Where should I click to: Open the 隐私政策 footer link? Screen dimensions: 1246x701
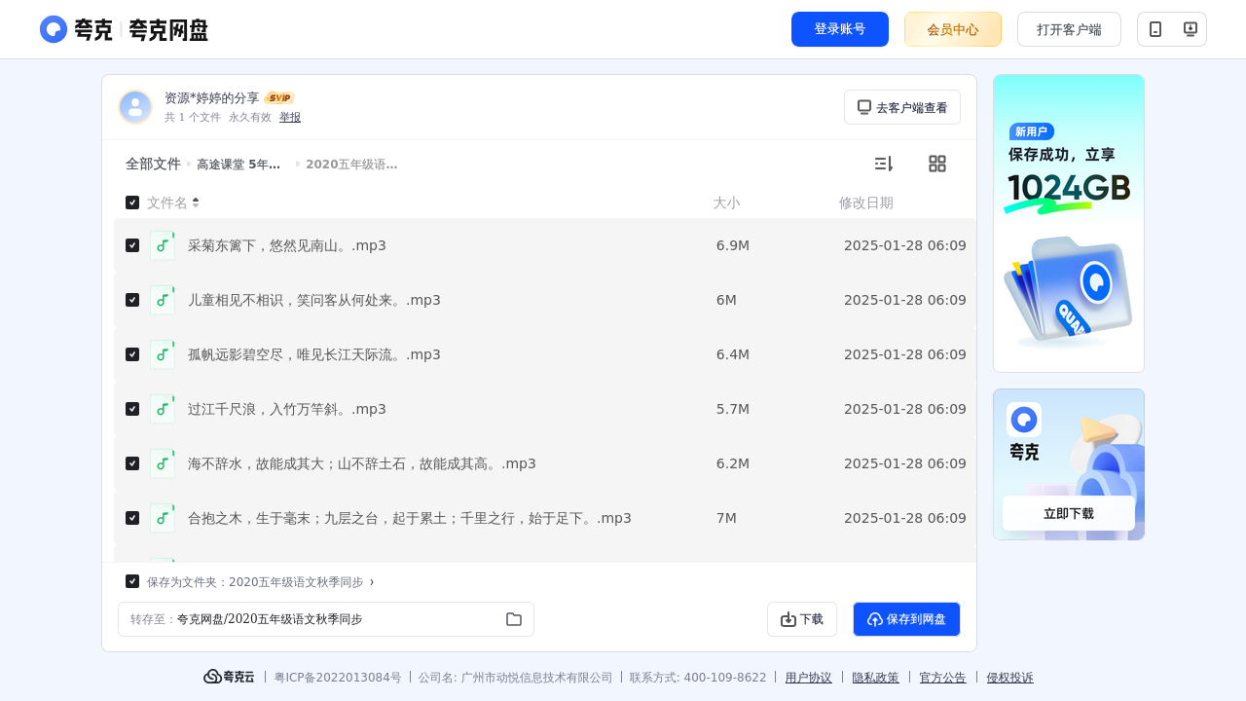coord(876,678)
